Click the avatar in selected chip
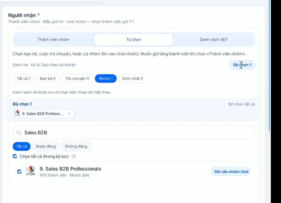Screen dimensions: 281x203 click(18, 113)
